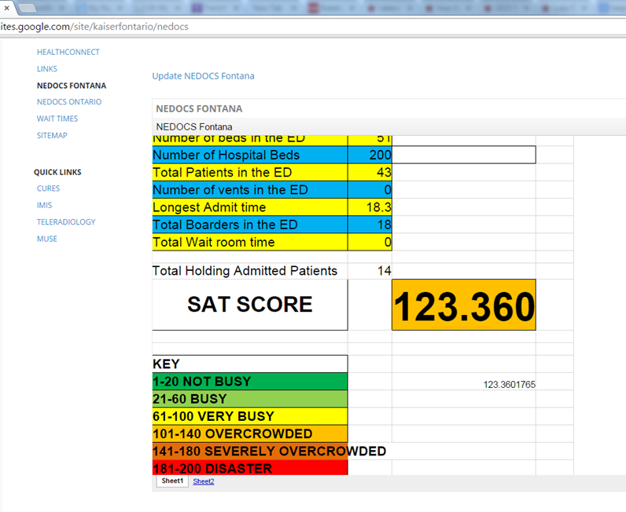
Task: Close the current browser tab
Action: (x=6, y=7)
